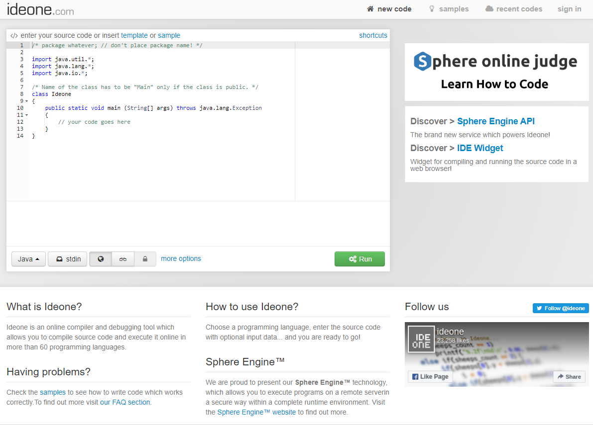The image size is (593, 425).
Task: Collapse the code fold arrow at line 9
Action: coord(27,101)
